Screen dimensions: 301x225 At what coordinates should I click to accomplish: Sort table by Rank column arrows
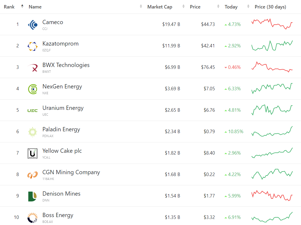click(22, 6)
